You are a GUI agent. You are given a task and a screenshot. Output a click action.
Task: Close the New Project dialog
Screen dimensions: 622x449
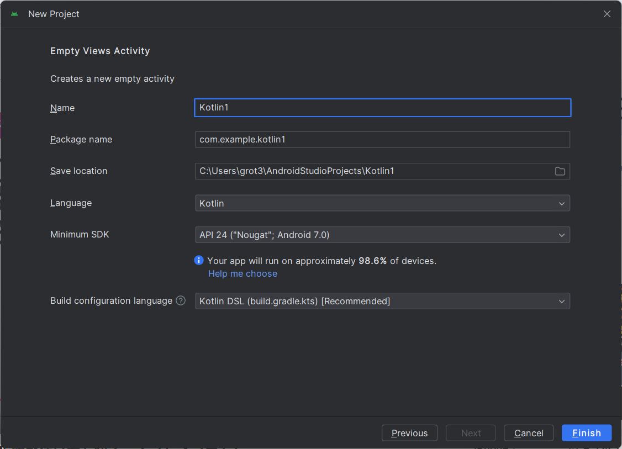coord(607,14)
